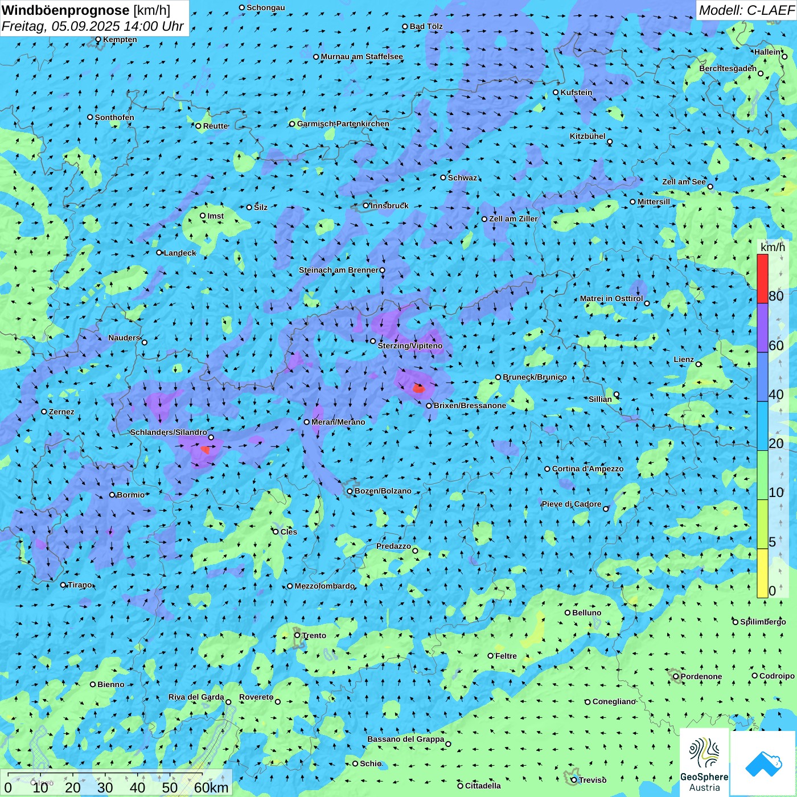Click the 'Rovereto' label

256,697
